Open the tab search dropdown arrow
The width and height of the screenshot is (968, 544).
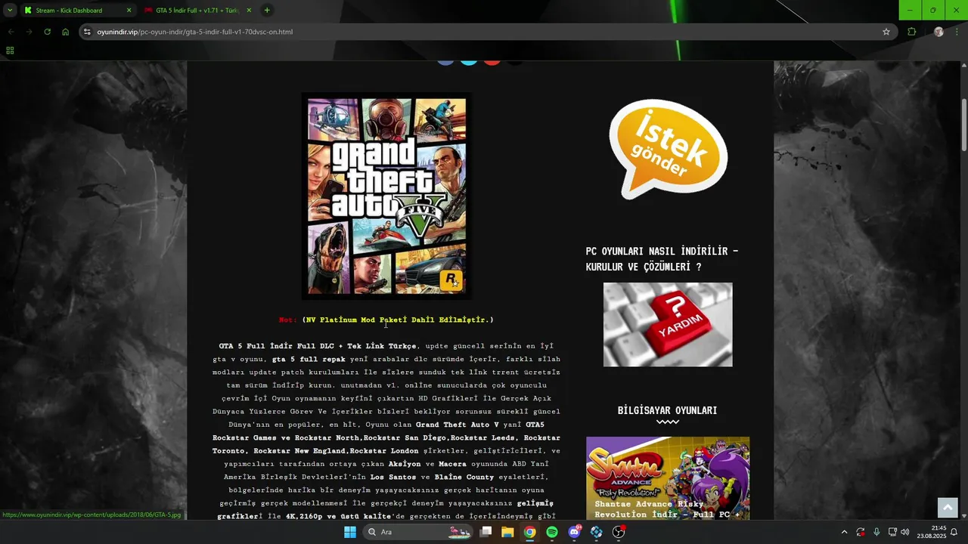click(10, 11)
